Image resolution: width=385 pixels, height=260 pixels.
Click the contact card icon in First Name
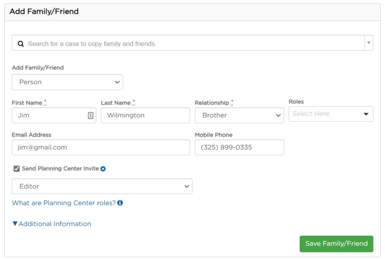click(x=91, y=115)
